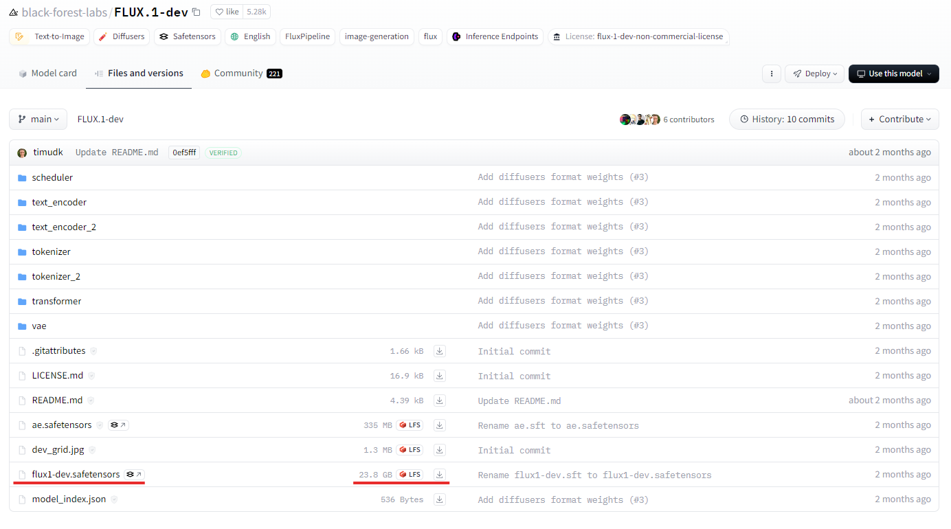This screenshot has height=529, width=951.
Task: Open the three-dot more options menu
Action: [772, 74]
